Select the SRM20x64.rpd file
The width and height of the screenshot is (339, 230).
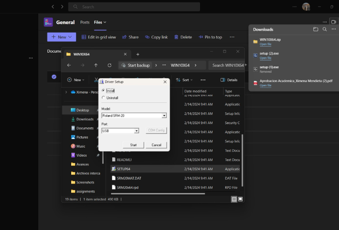tap(127, 188)
